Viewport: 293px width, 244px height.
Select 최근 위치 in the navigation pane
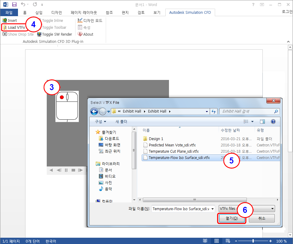(x=110, y=151)
